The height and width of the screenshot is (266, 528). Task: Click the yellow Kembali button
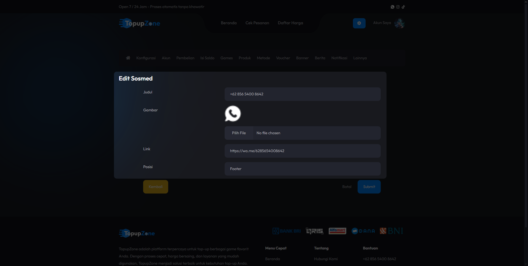156,187
